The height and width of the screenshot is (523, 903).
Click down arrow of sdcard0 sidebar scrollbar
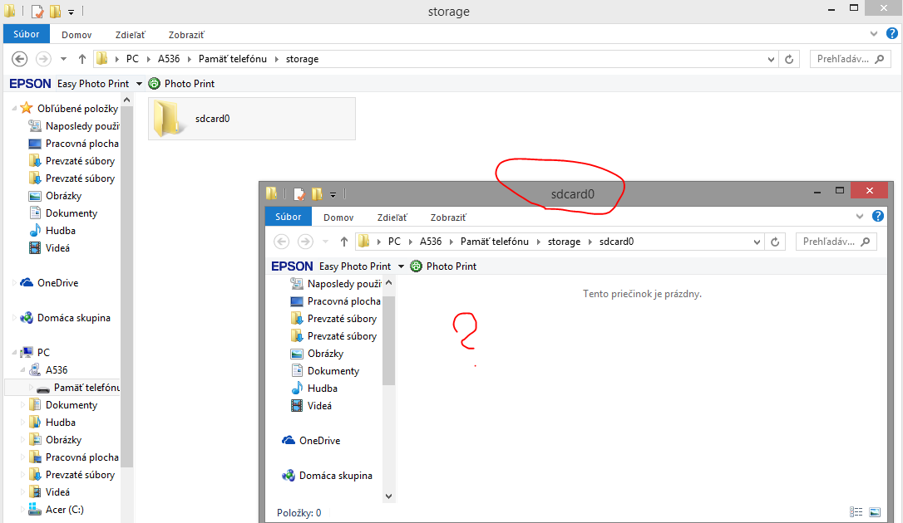pyautogui.click(x=389, y=496)
